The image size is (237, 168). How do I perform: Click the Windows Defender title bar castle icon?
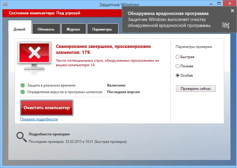pos(5,4)
